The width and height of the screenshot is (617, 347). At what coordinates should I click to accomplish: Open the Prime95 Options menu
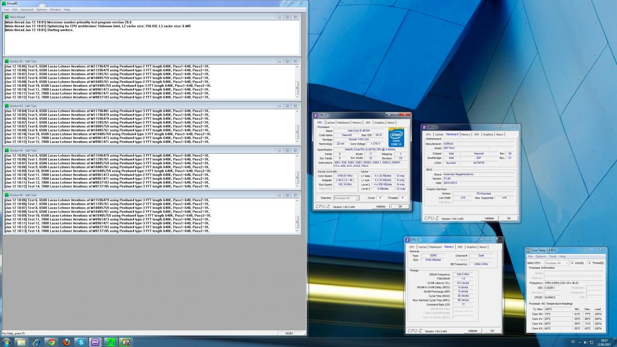click(41, 9)
